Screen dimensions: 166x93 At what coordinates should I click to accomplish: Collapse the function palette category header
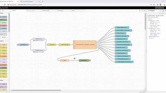coord(4,41)
